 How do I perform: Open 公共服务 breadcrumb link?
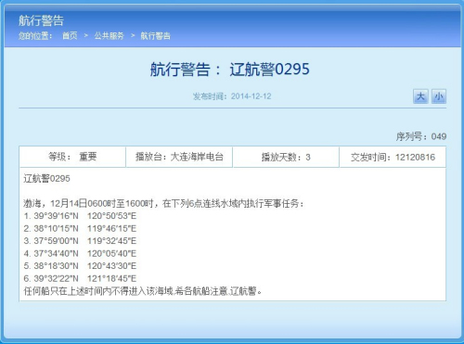(x=109, y=36)
